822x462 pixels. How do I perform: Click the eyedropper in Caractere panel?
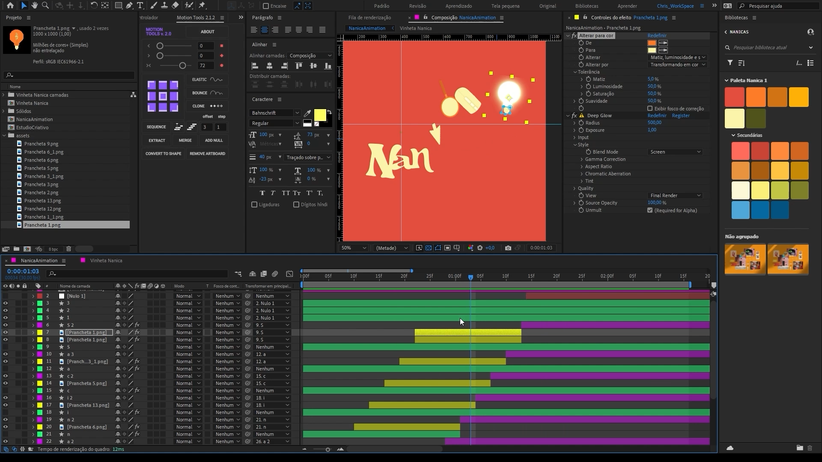point(307,113)
